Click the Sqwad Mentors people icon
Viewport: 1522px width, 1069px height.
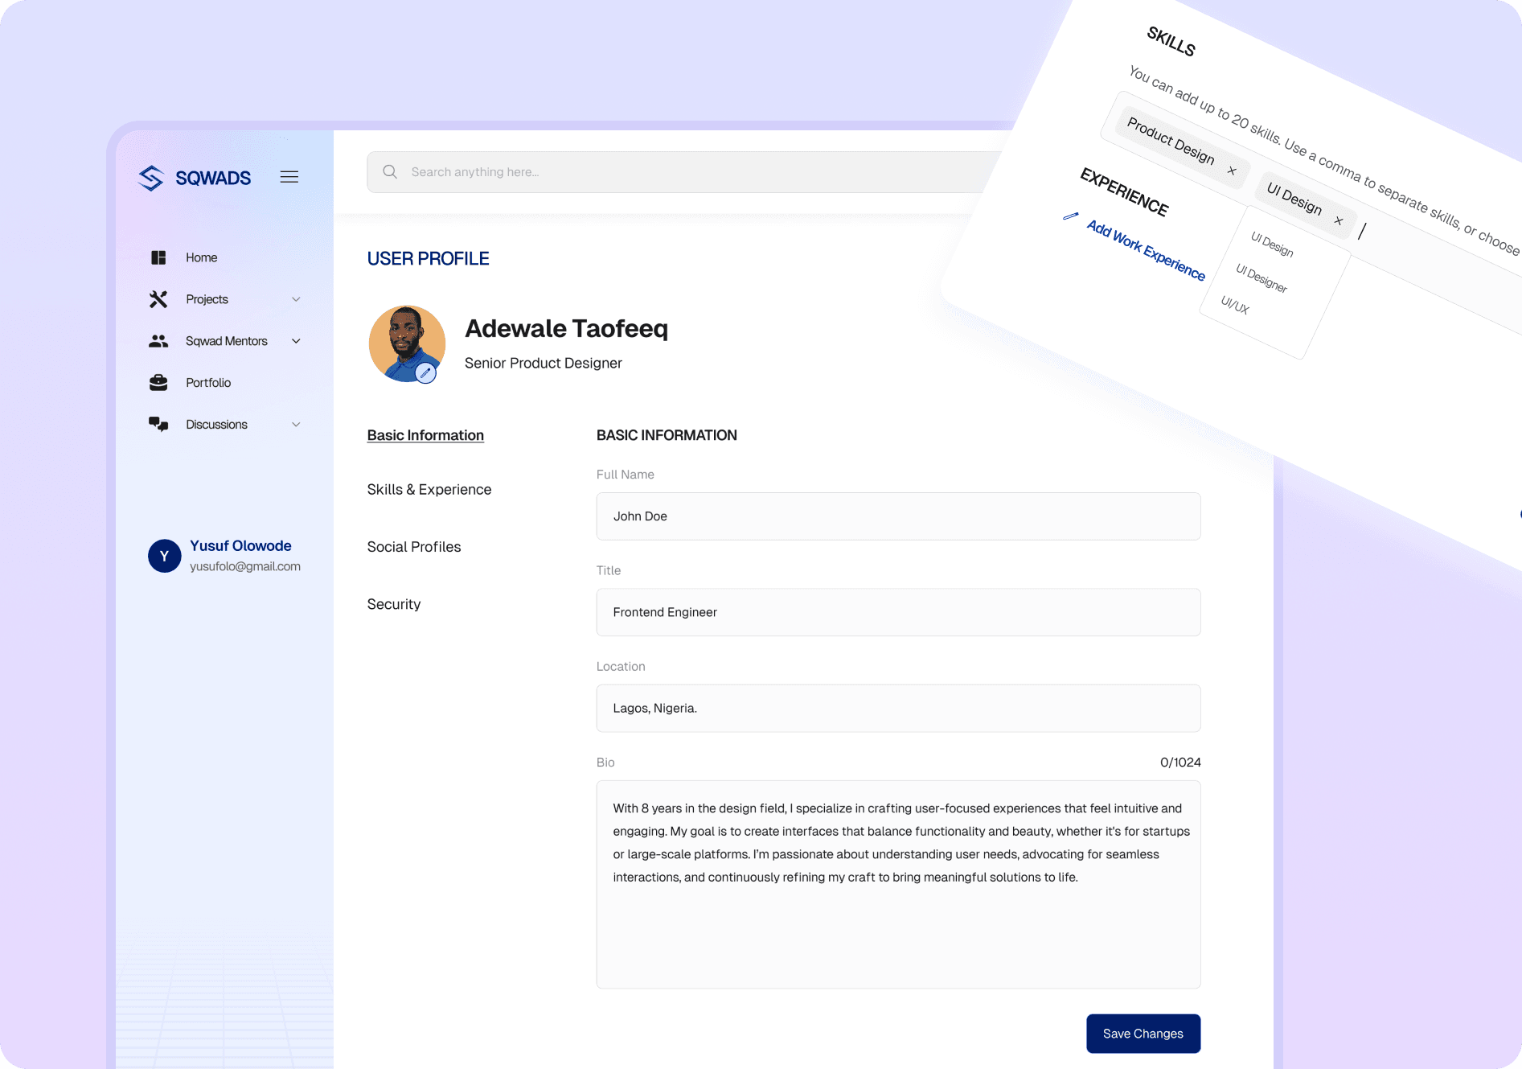158,340
